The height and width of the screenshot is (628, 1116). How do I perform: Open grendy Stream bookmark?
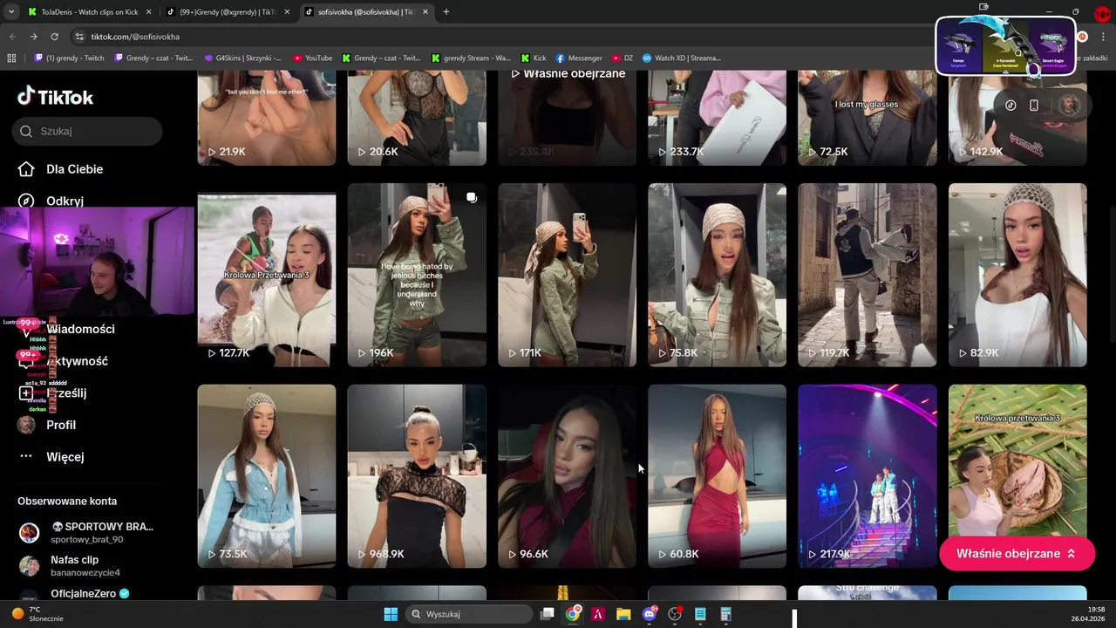coord(471,58)
